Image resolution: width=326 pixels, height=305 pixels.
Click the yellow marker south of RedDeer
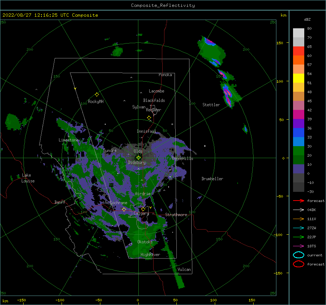149,118
